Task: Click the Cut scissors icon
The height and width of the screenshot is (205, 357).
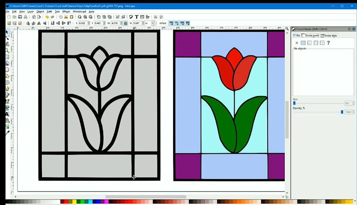Action: (66, 17)
